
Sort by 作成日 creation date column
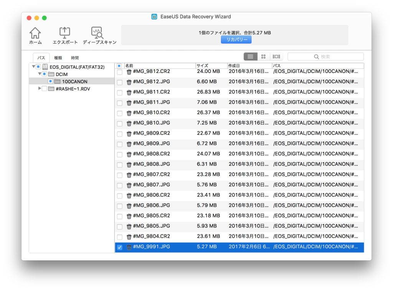tap(249, 66)
